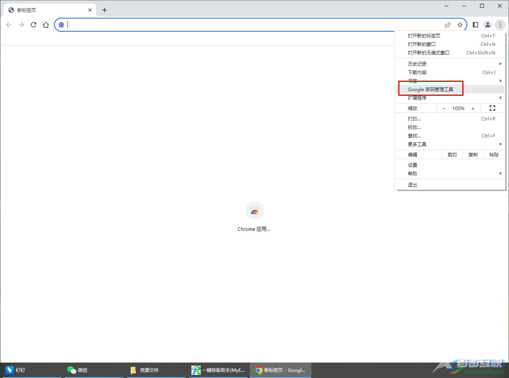Open 设置 from the menu
The width and height of the screenshot is (509, 378).
pyautogui.click(x=450, y=165)
